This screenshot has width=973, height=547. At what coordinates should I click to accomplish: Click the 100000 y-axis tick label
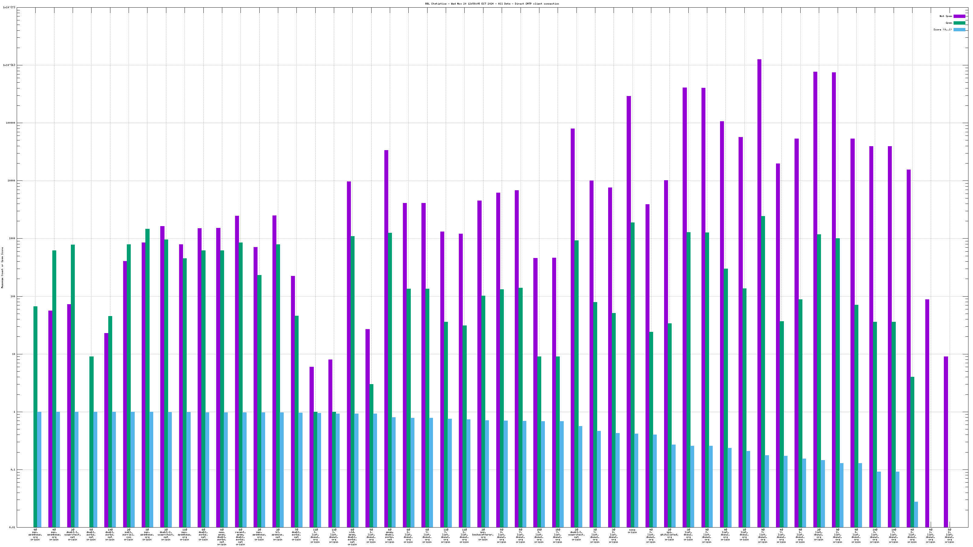tap(11, 123)
